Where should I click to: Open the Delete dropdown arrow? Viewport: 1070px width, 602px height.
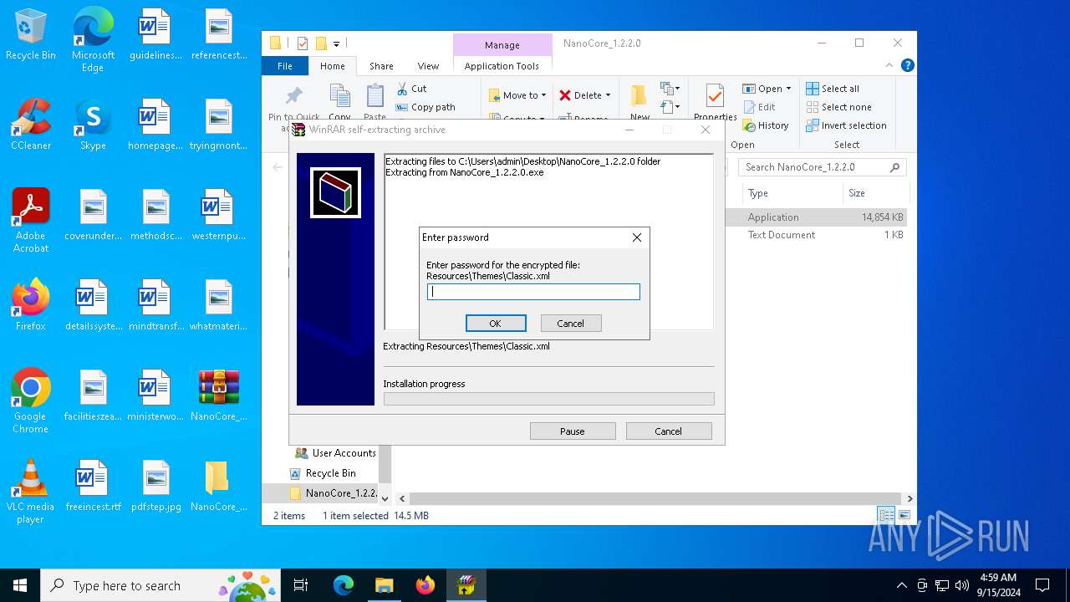(x=608, y=95)
